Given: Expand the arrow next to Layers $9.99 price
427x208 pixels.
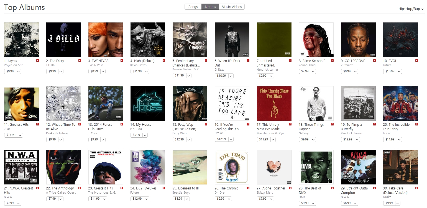Looking at the screenshot, I should click(19, 71).
